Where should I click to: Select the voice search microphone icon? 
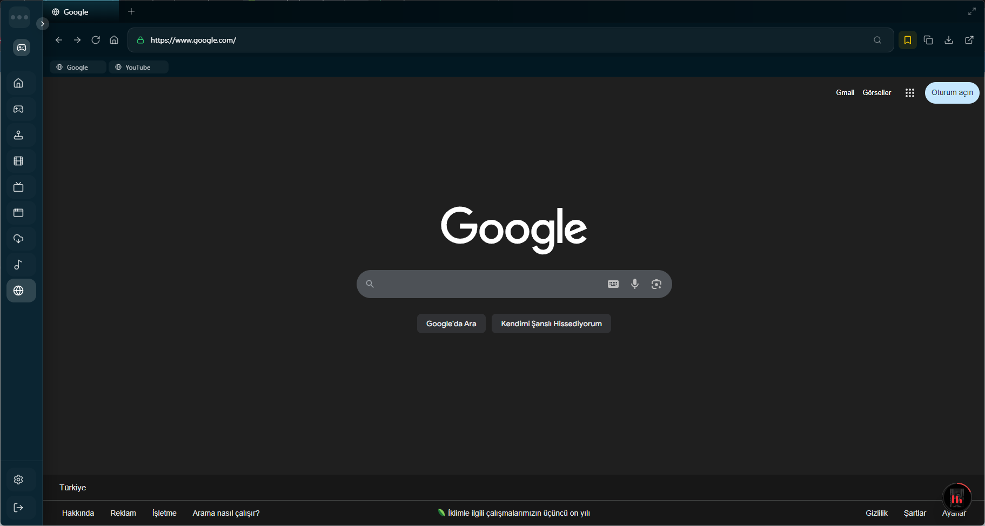pos(634,284)
